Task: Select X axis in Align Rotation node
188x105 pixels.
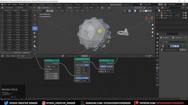Action: (78, 65)
